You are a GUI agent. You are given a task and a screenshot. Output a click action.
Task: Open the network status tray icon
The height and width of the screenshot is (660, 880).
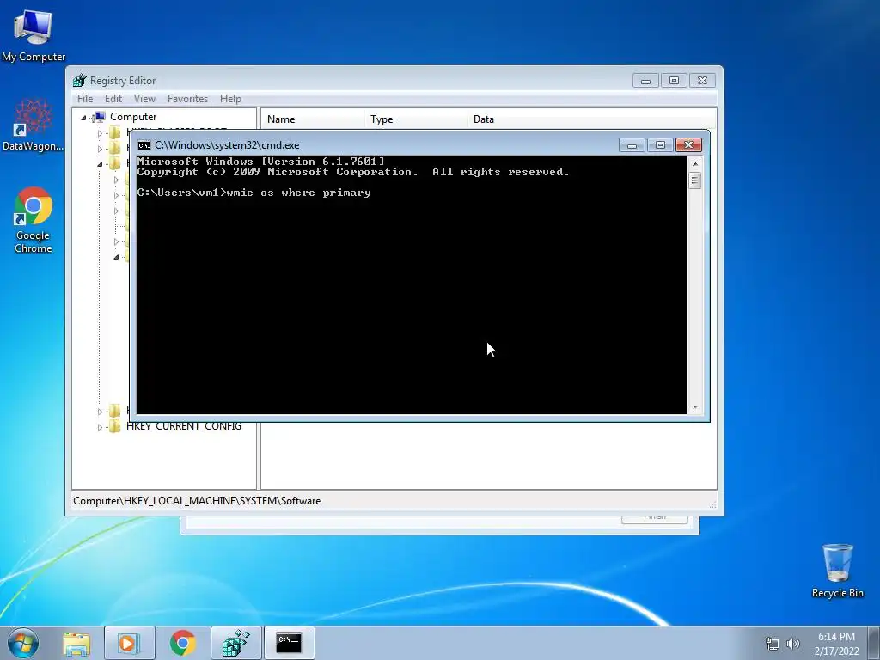(x=773, y=644)
